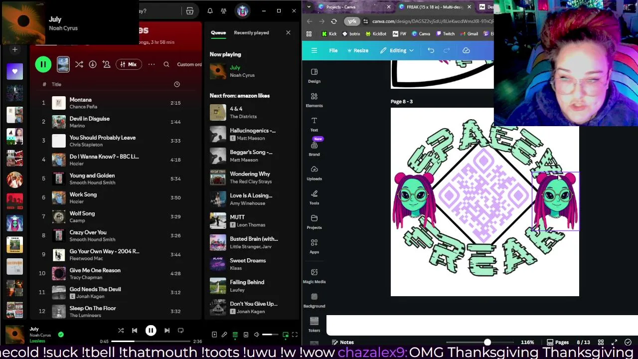Switch to Queue tab in Spotify

click(x=218, y=33)
